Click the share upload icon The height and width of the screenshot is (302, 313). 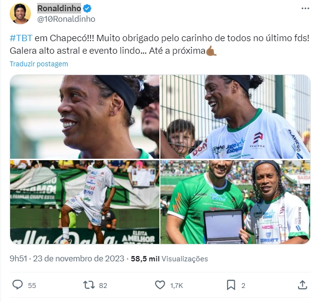click(x=302, y=285)
